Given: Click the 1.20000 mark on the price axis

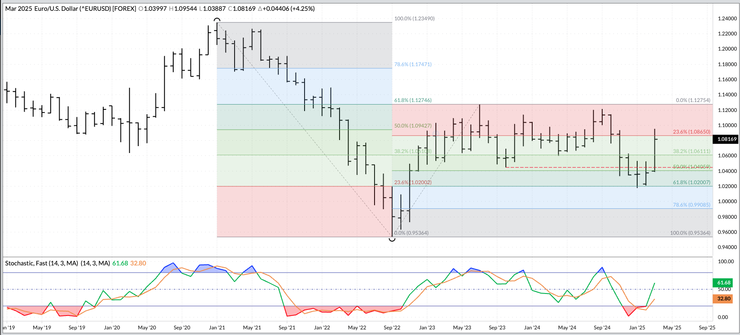Looking at the screenshot, I should (x=727, y=49).
